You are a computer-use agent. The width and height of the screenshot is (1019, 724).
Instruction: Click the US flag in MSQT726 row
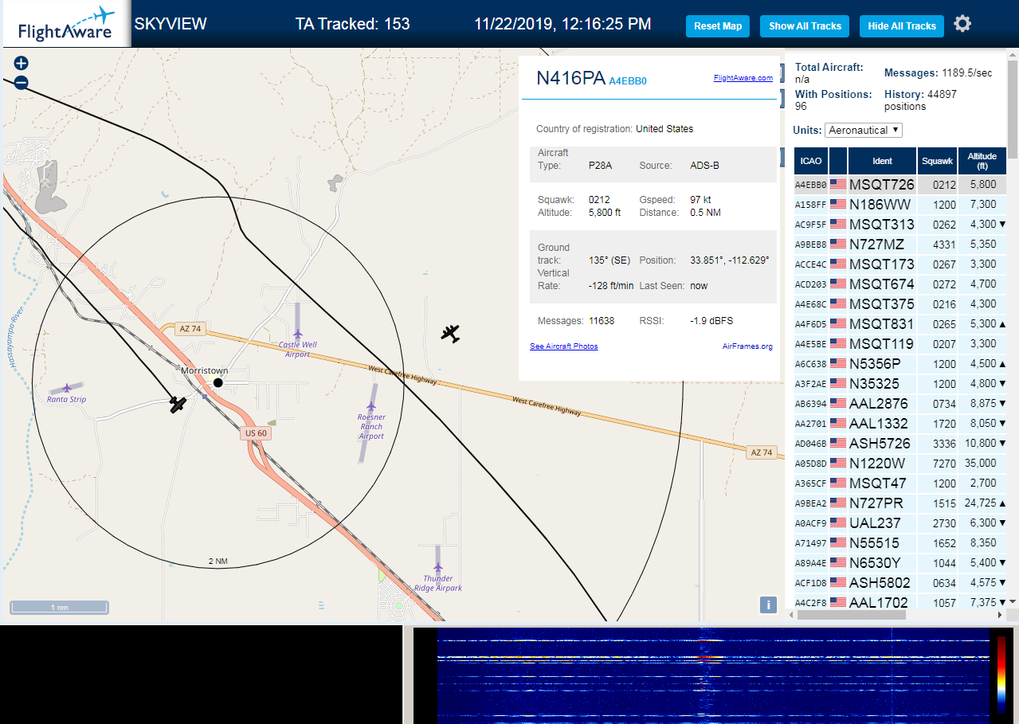[838, 184]
